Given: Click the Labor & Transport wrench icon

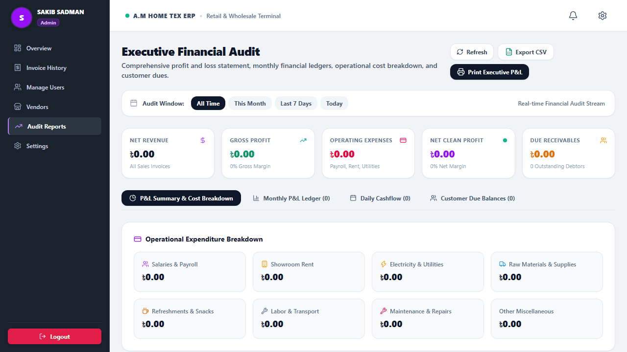Looking at the screenshot, I should (265, 311).
